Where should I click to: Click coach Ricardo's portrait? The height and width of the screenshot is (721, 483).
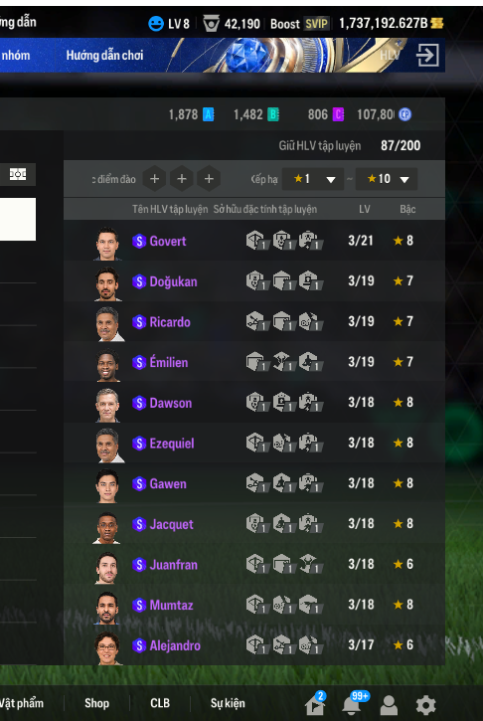pyautogui.click(x=108, y=324)
